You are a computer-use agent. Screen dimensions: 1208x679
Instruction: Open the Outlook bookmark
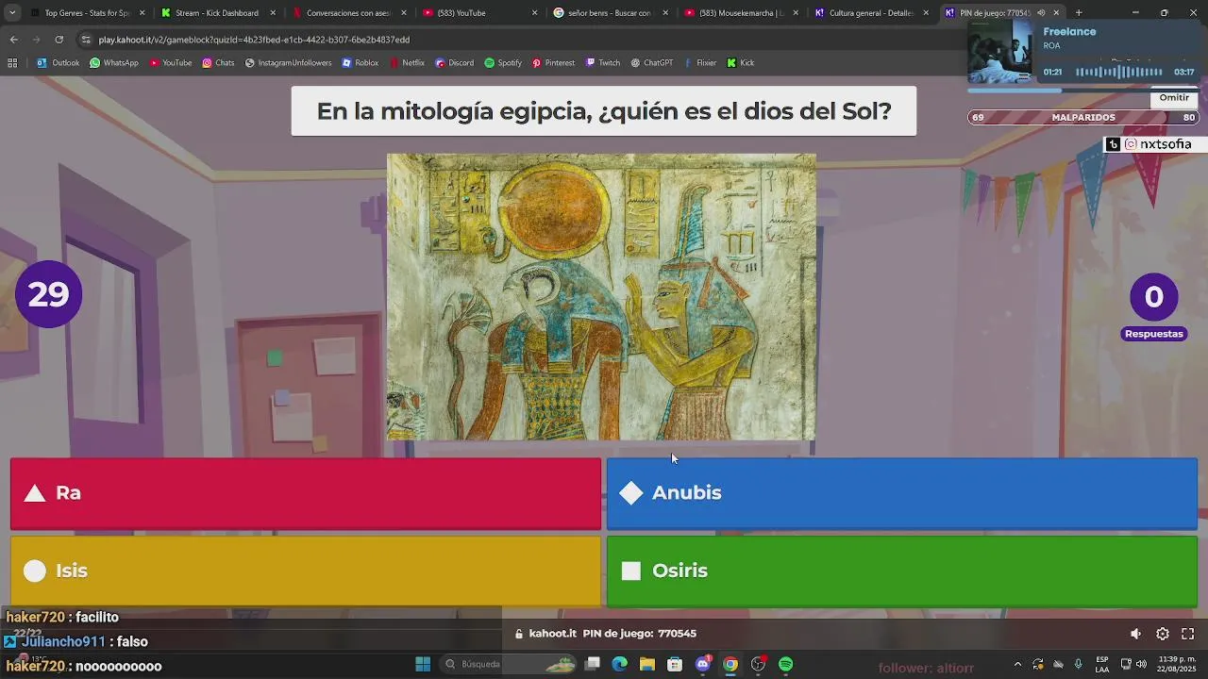pos(58,63)
